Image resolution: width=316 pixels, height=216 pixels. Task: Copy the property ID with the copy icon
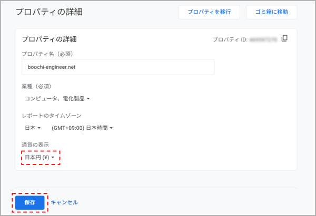coord(284,38)
